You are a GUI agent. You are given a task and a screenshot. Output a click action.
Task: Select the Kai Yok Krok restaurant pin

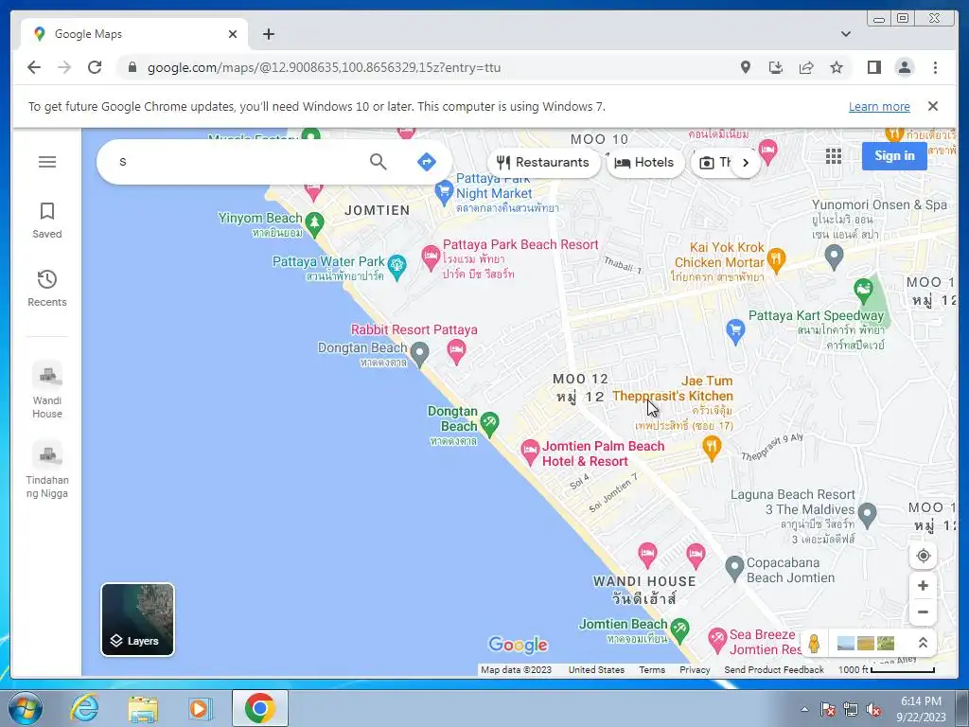coord(776,259)
